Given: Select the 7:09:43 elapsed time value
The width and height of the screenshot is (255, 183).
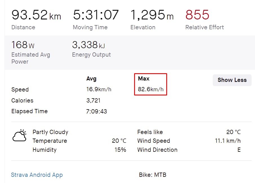Looking at the screenshot, I should point(97,111).
